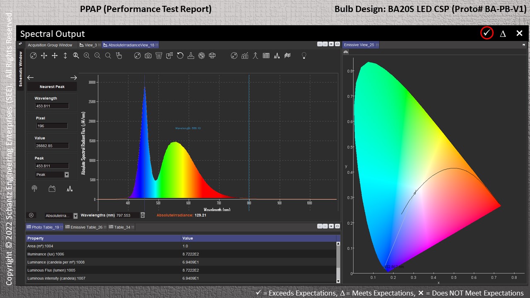Click the table grid icon in toolbar
The image size is (530, 298).
(266, 55)
